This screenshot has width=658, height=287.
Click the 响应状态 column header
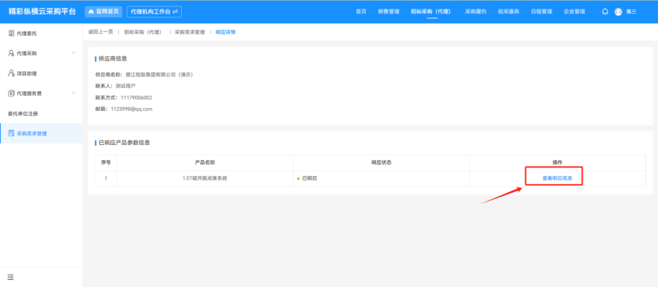click(x=381, y=163)
